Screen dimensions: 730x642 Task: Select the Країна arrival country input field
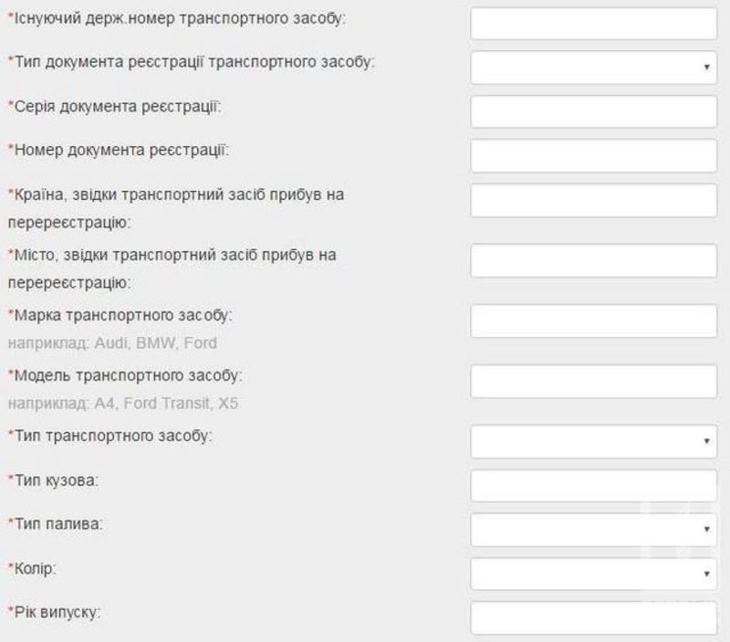593,200
